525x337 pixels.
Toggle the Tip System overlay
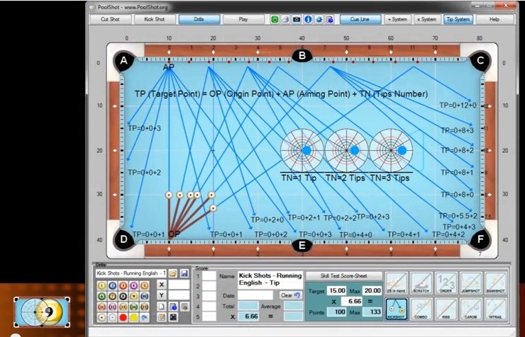(x=458, y=19)
